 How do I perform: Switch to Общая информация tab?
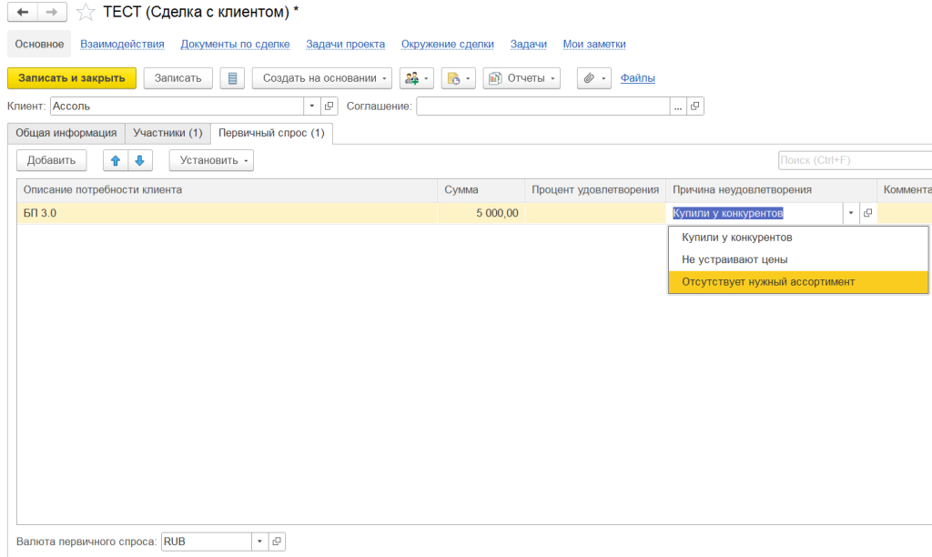(x=66, y=133)
